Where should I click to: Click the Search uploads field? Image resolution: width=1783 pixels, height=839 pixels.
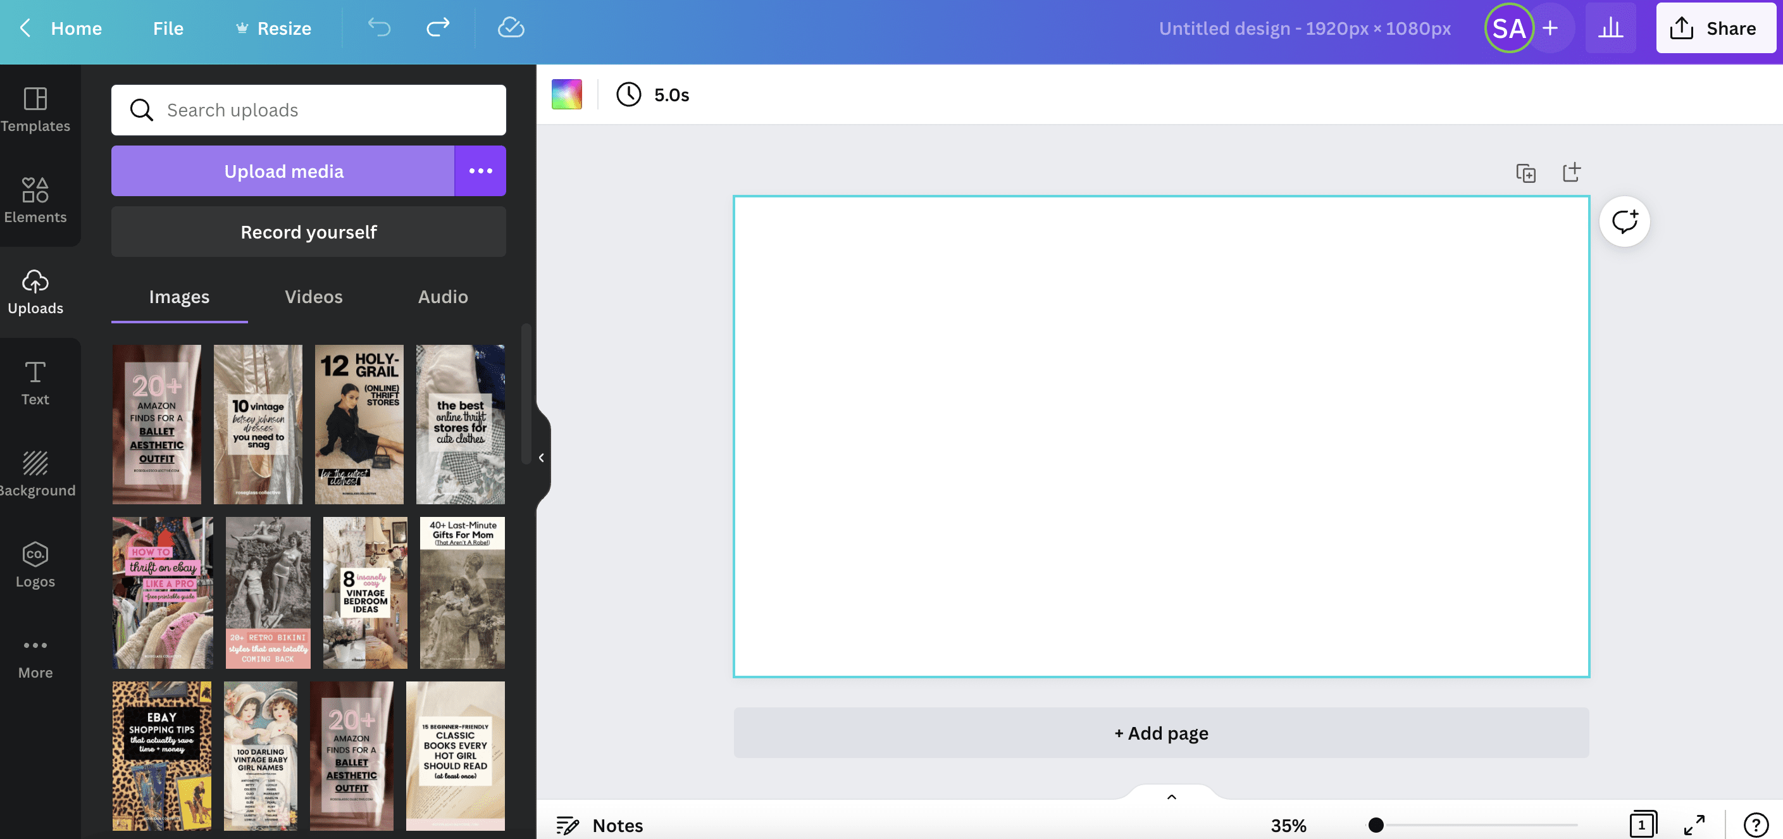[x=309, y=109]
